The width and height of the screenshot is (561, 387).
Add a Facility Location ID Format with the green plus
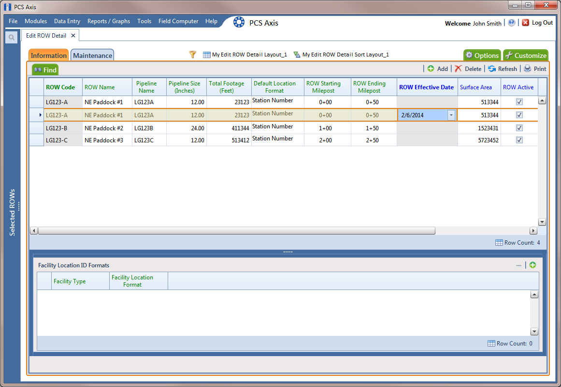[533, 265]
